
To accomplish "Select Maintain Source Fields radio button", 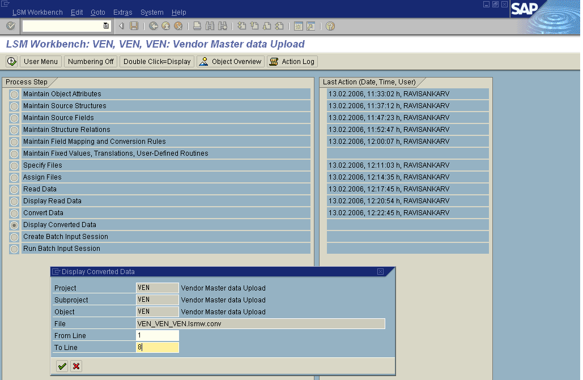I will tap(14, 118).
